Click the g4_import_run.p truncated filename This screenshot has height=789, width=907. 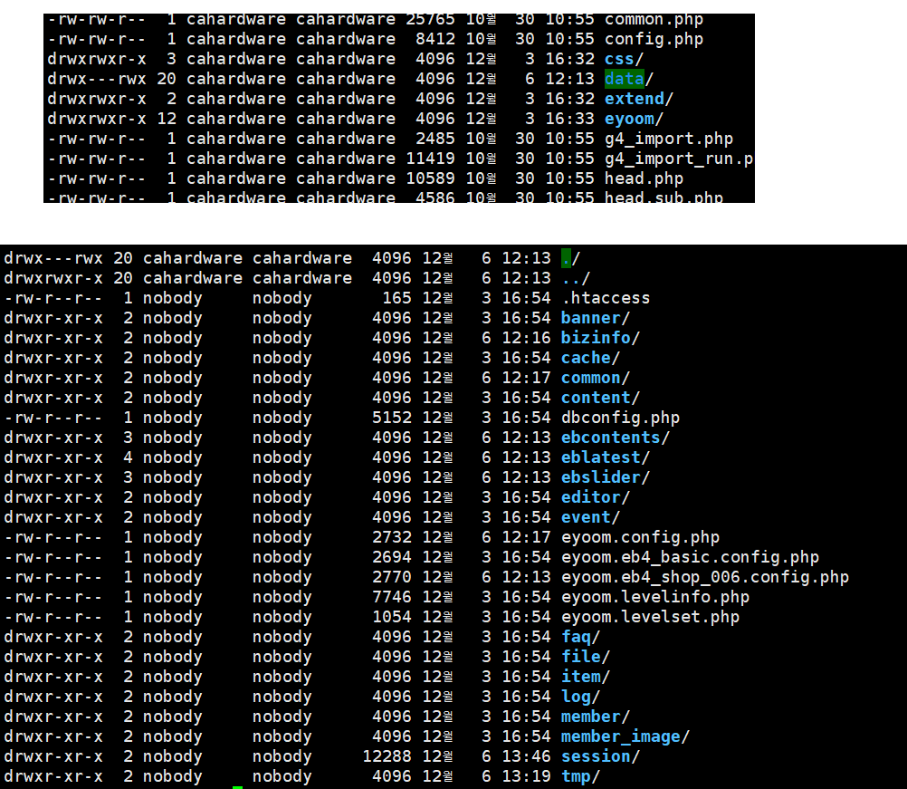(679, 159)
